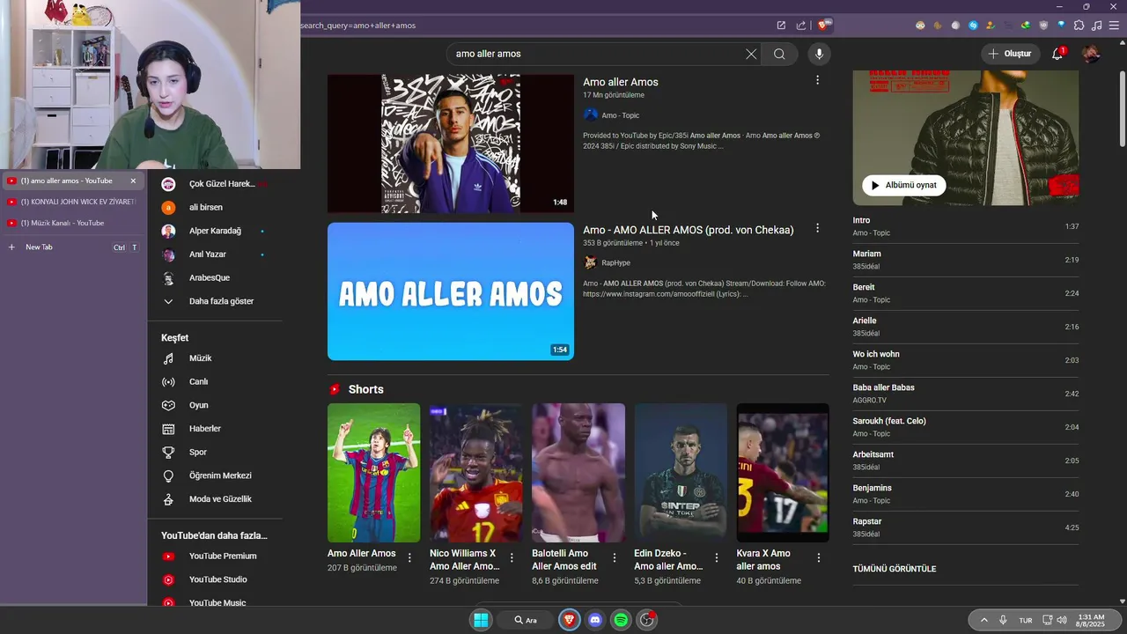Play Baba aller Babas track

click(x=965, y=394)
